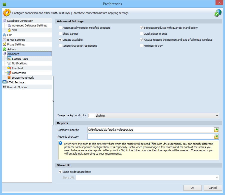Viewport: 225px width, 195px height.
Task: Uncheck Strikeout products with quantity 0
Action: [x=142, y=28]
